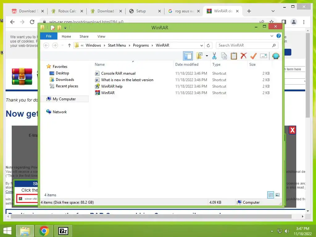316x237 pixels.
Task: Open the View ribbon tab
Action: (x=101, y=36)
